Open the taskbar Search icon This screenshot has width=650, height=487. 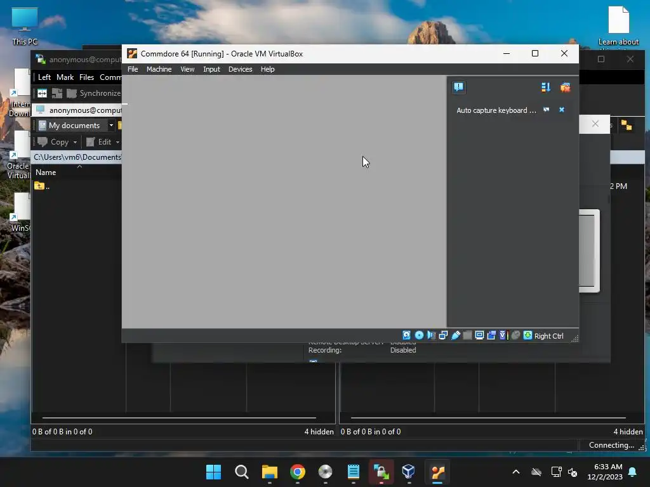click(242, 472)
